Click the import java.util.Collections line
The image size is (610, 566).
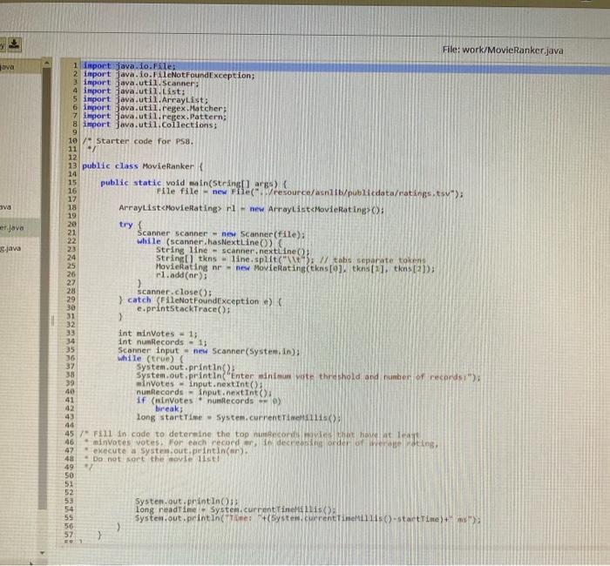150,125
